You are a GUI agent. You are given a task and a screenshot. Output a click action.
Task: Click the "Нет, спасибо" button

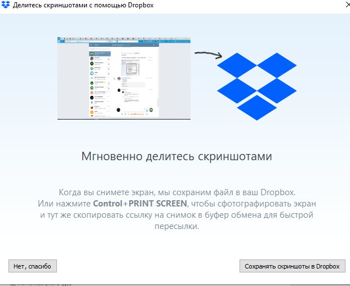click(x=33, y=266)
